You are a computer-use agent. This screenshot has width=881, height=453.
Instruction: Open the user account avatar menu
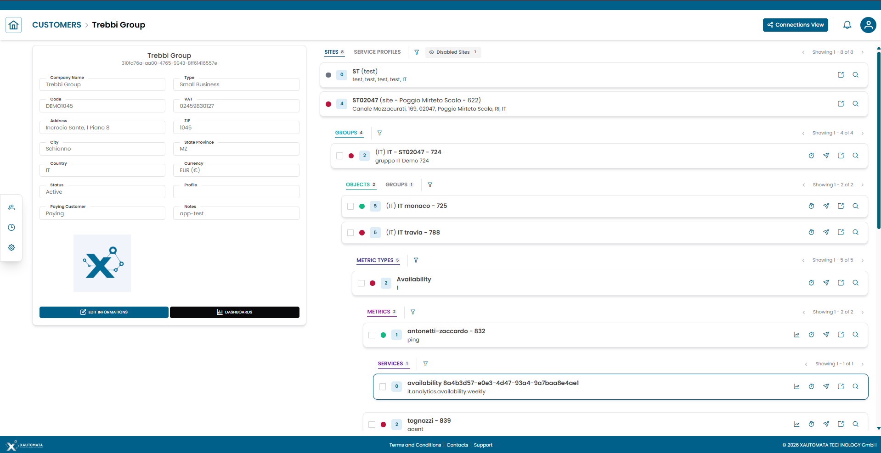tap(868, 25)
